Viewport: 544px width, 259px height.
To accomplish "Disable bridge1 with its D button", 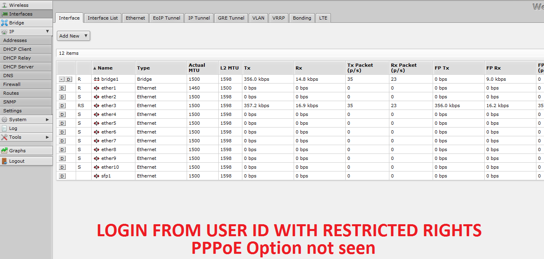I will pos(69,79).
